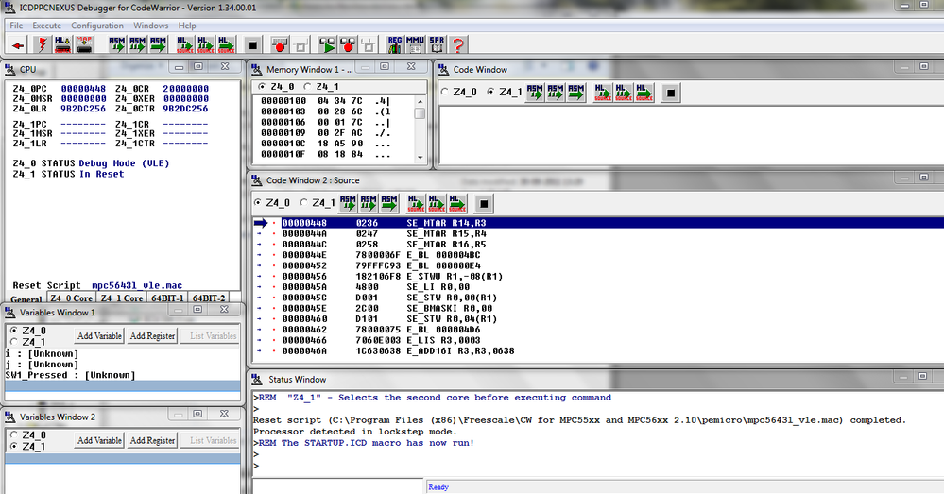Click HL source single step icon in main toolbar

pos(185,45)
